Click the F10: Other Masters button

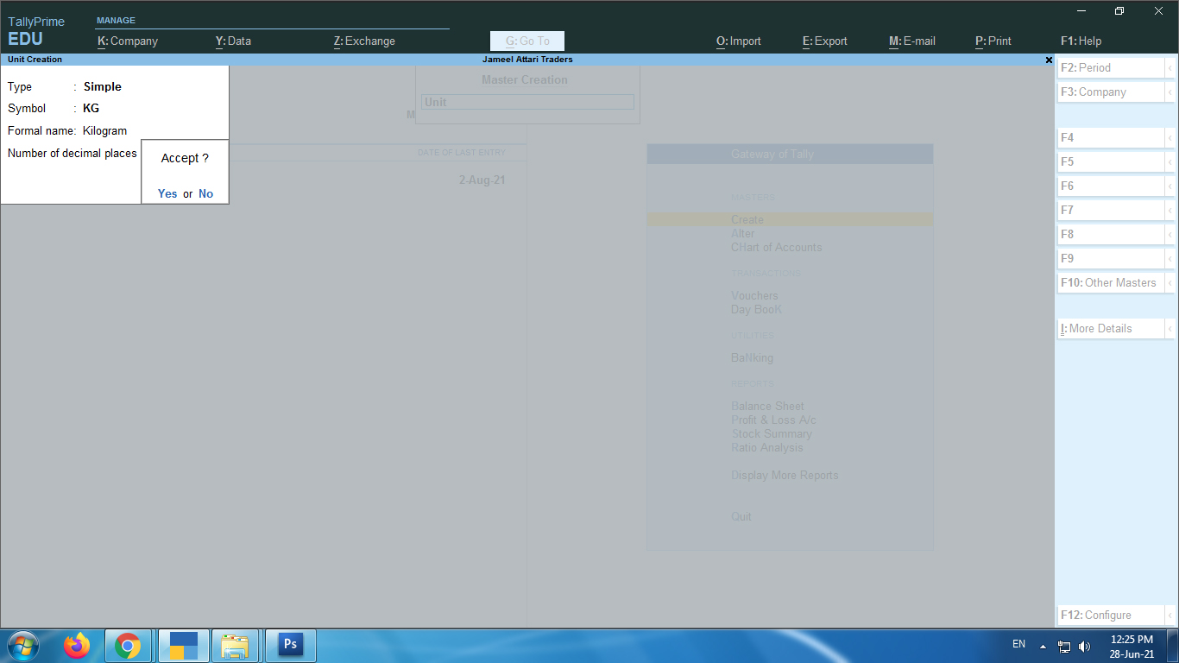[x=1112, y=282]
